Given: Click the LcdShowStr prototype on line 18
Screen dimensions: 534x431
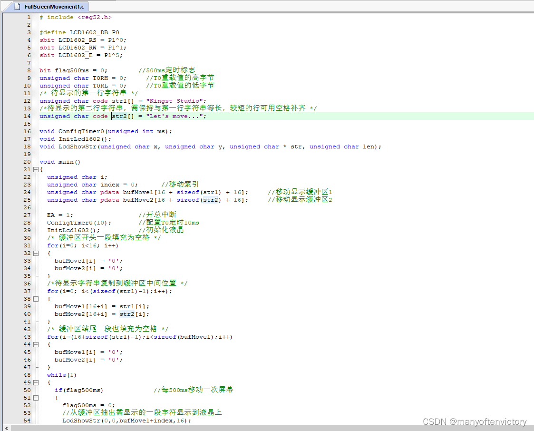Looking at the screenshot, I should 210,147.
